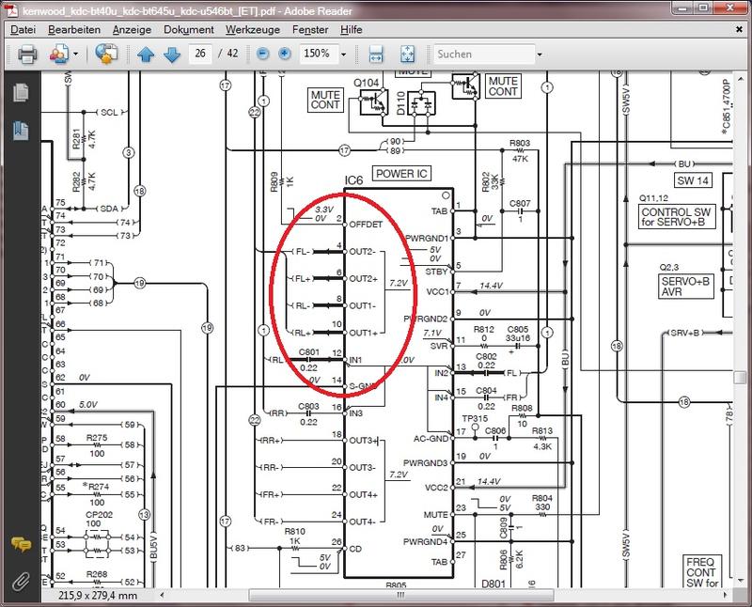The image size is (752, 607).
Task: Click the email/share document icon
Action: (58, 54)
